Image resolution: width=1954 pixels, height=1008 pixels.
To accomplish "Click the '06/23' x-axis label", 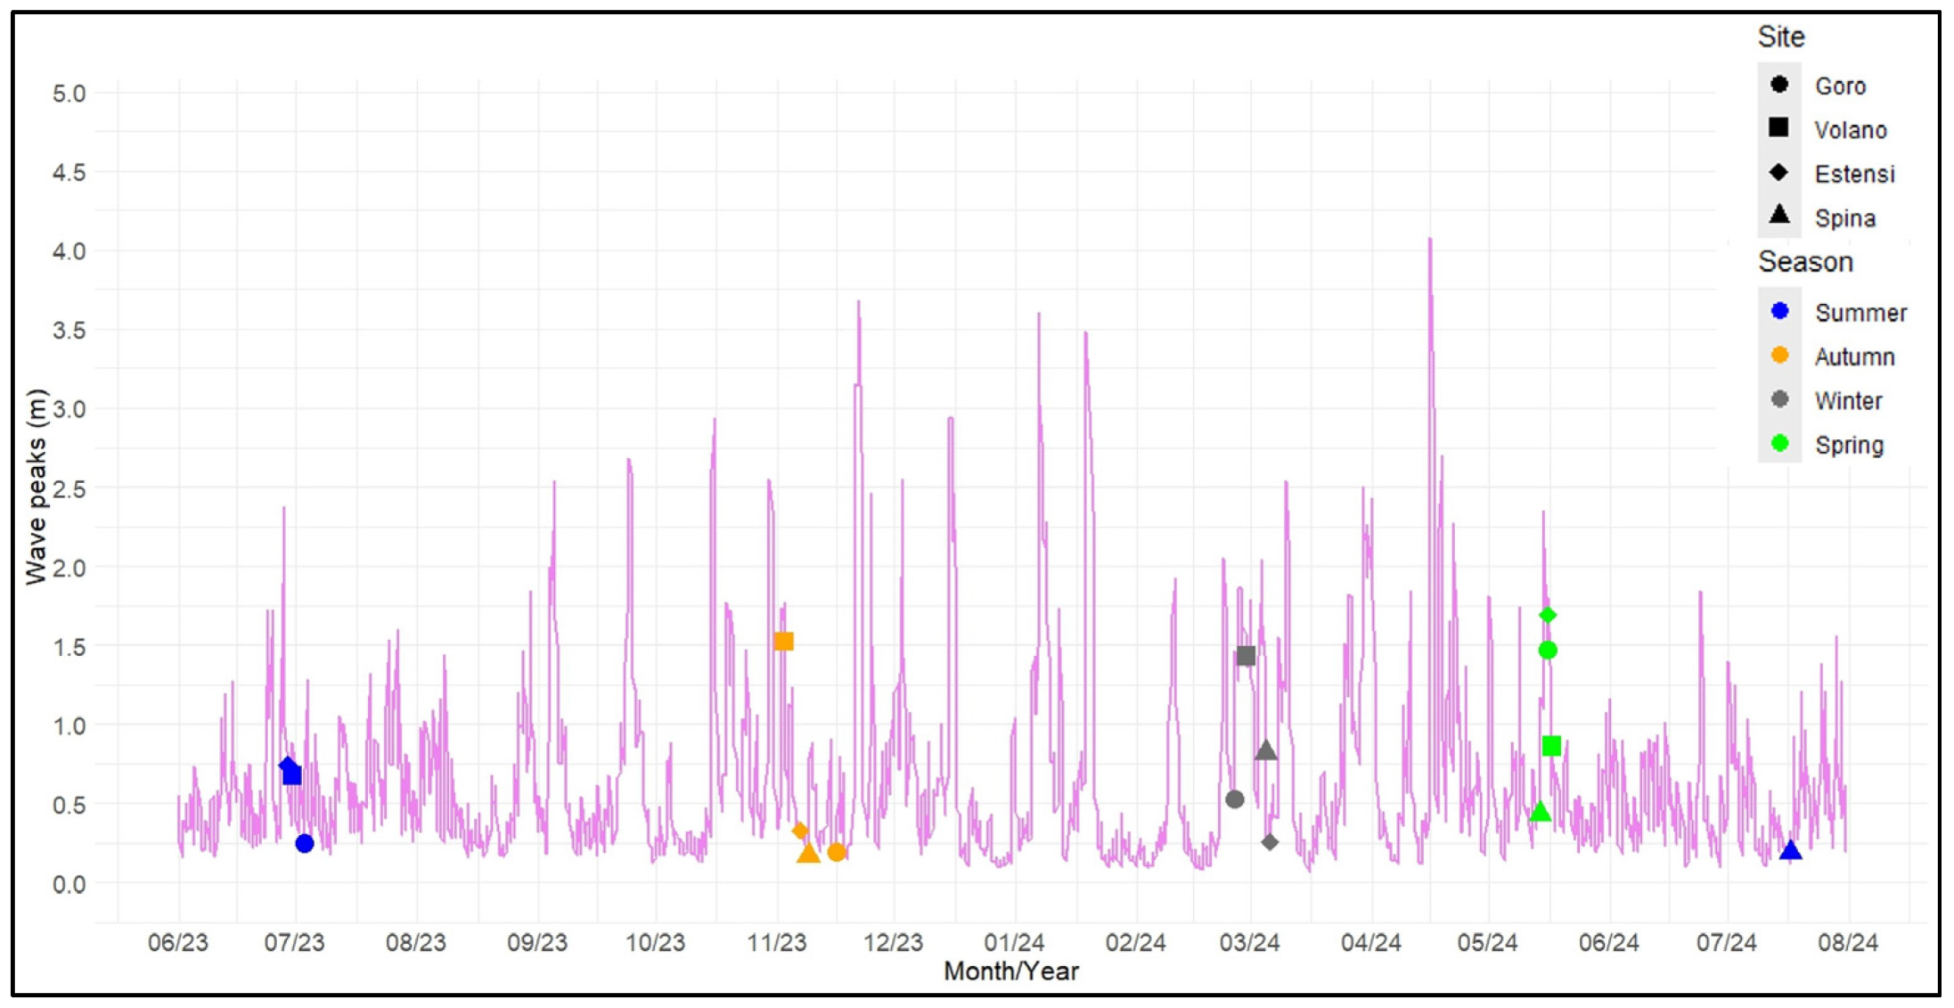I will [x=178, y=943].
